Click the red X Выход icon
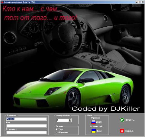145x137 pixels. [x=122, y=131]
